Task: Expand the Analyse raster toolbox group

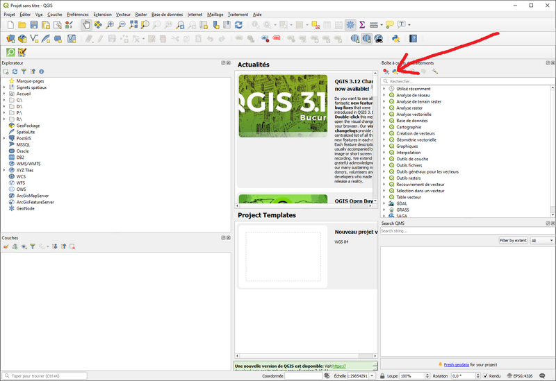Action: tap(384, 108)
